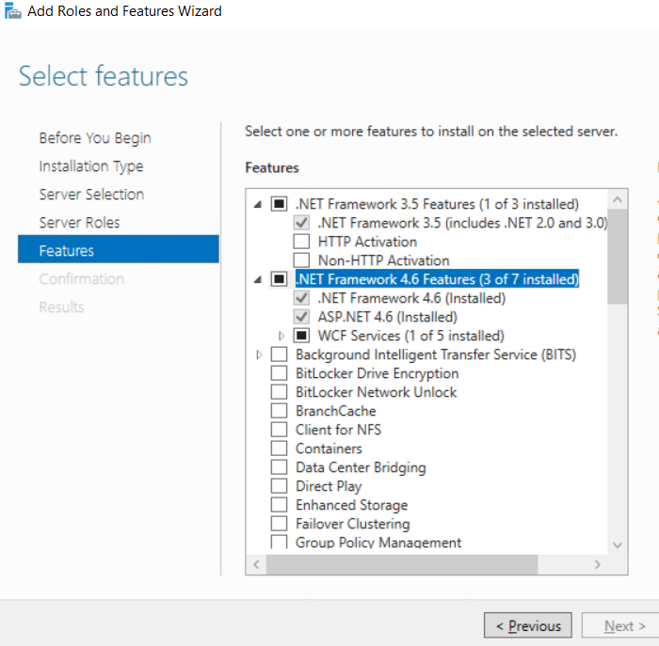Check Group Policy Management checkbox
Viewport: 659px width, 646px height.
(x=279, y=542)
